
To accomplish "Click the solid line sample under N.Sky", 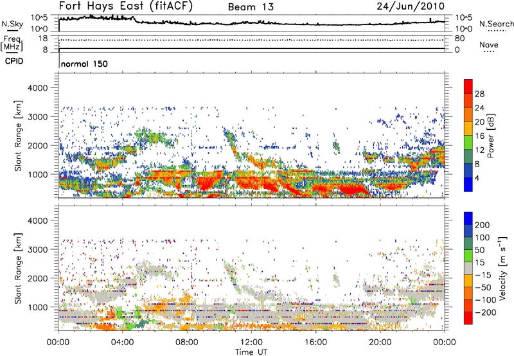I will click(12, 31).
